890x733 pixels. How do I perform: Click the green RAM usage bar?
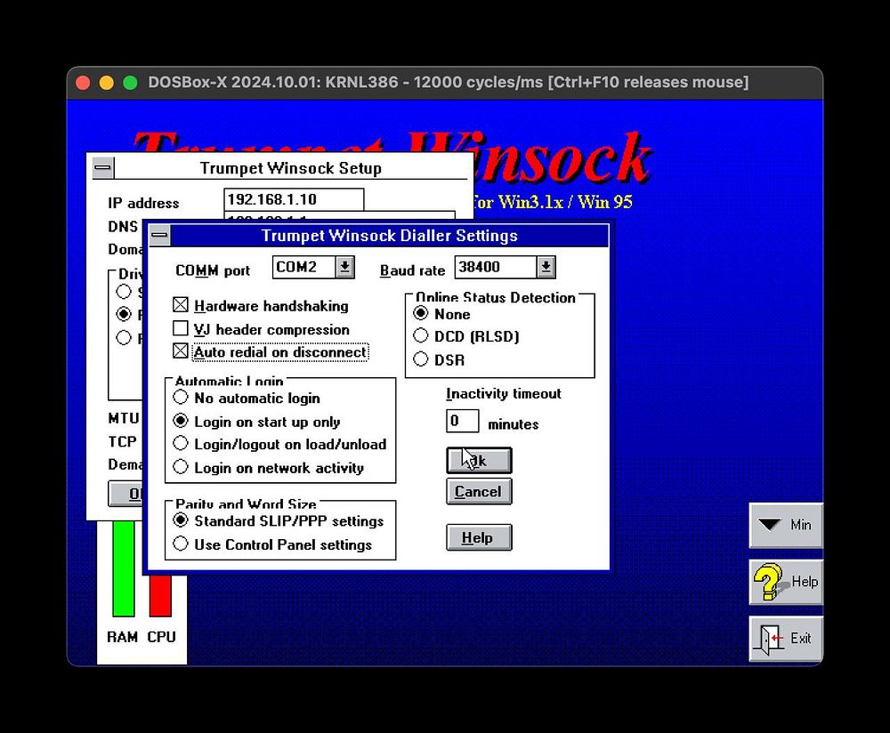pos(123,568)
